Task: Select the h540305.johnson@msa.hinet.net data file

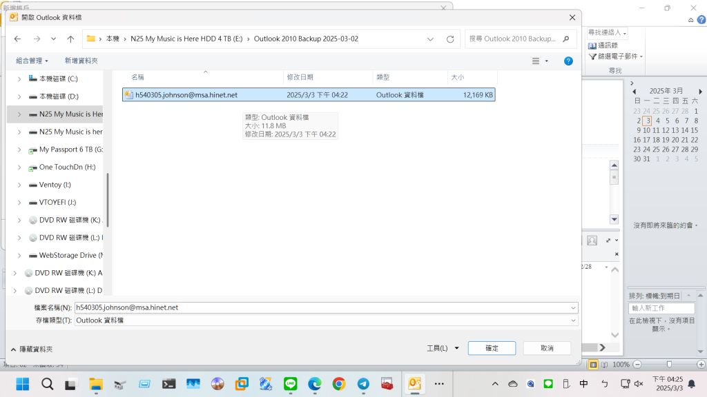Action: (186, 95)
